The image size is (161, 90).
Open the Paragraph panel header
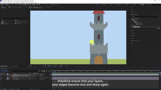coord(133,36)
